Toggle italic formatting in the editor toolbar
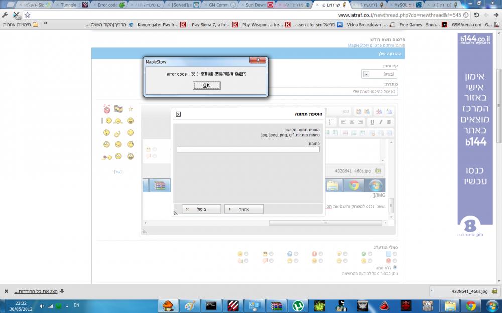This screenshot has width=502, height=313. tap(381, 122)
